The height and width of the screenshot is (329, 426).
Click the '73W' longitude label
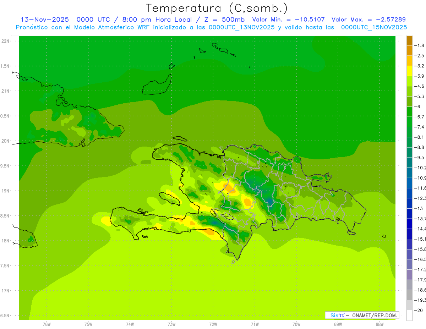pos(171,324)
